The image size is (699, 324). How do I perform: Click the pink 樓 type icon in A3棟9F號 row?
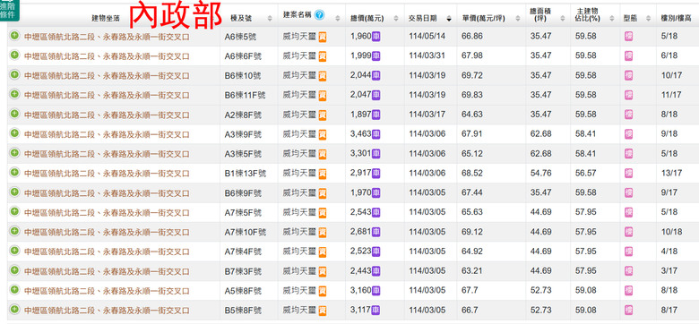(x=628, y=134)
